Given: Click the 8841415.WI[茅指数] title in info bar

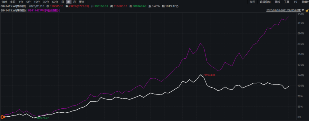Looking at the screenshot, I should pyautogui.click(x=13, y=6).
